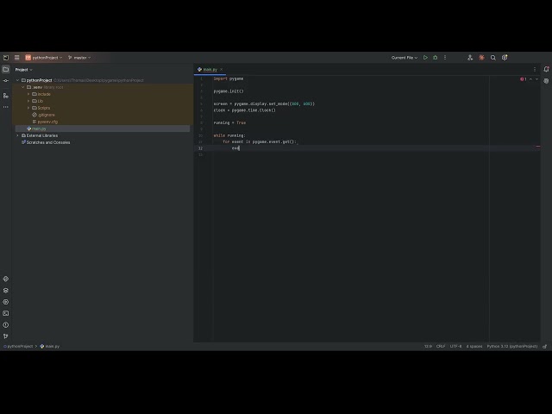Open IDE settings gear with update badge

505,58
